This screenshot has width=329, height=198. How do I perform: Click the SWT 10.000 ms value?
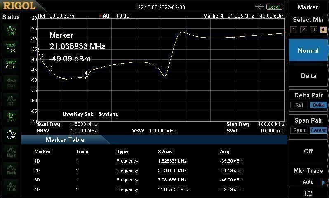272,131
